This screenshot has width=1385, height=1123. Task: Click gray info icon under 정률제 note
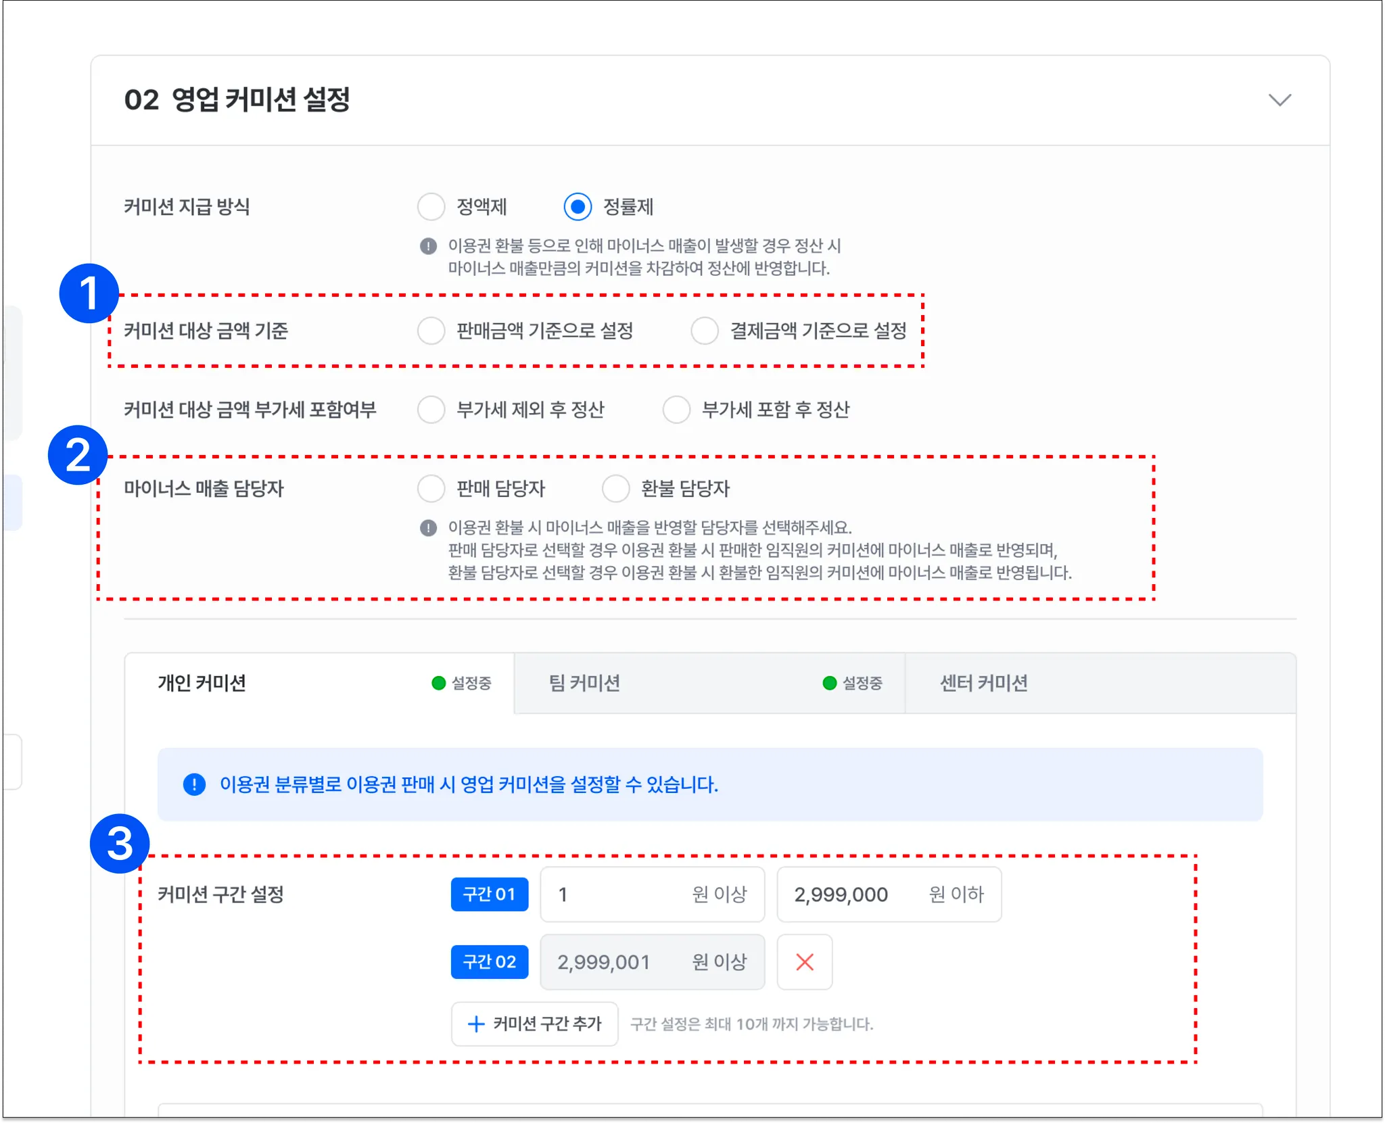coord(428,246)
